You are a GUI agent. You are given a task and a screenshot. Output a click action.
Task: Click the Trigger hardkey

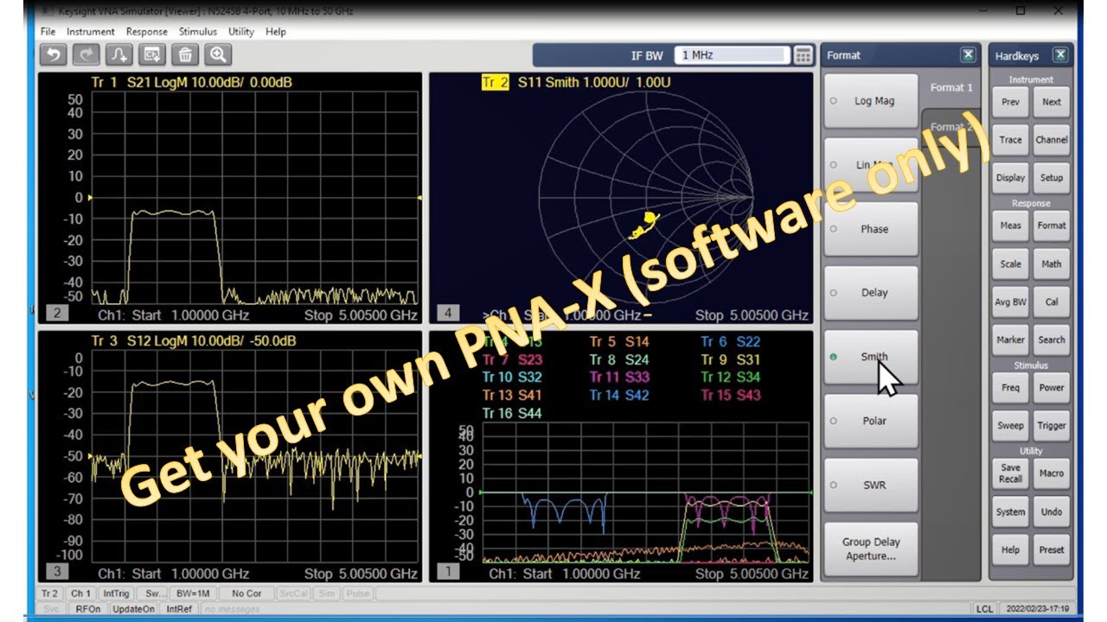[1052, 426]
